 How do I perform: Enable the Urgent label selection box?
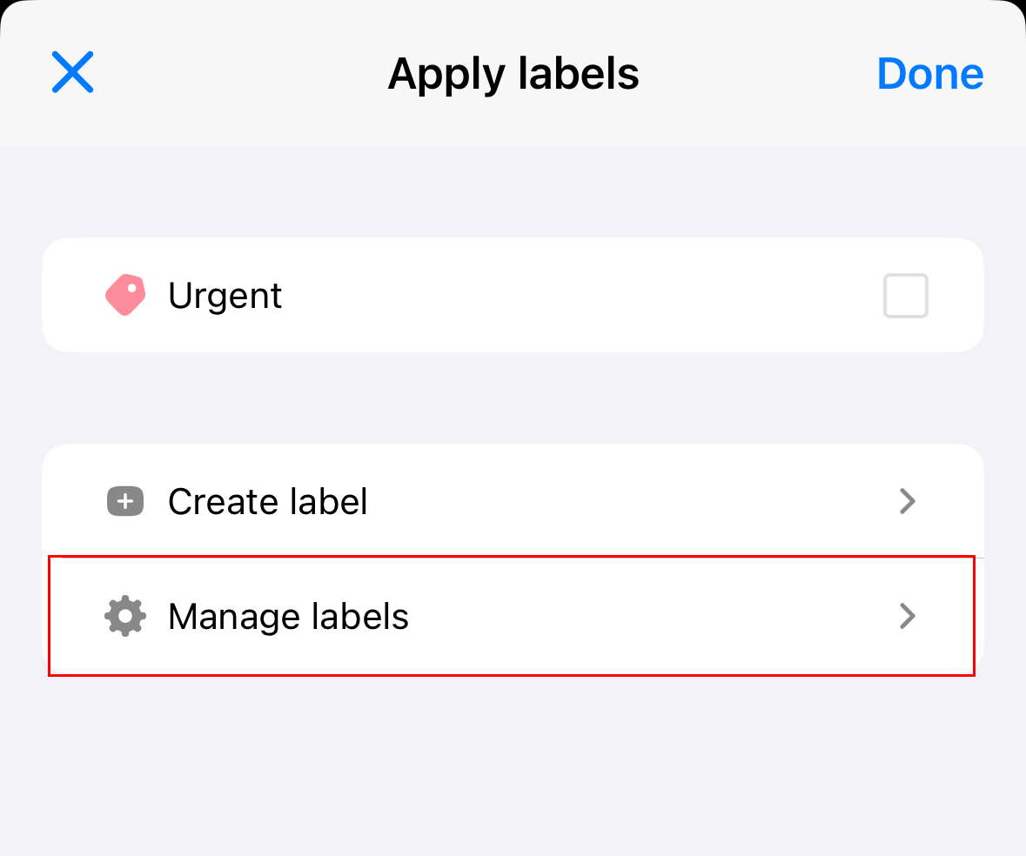click(x=905, y=296)
